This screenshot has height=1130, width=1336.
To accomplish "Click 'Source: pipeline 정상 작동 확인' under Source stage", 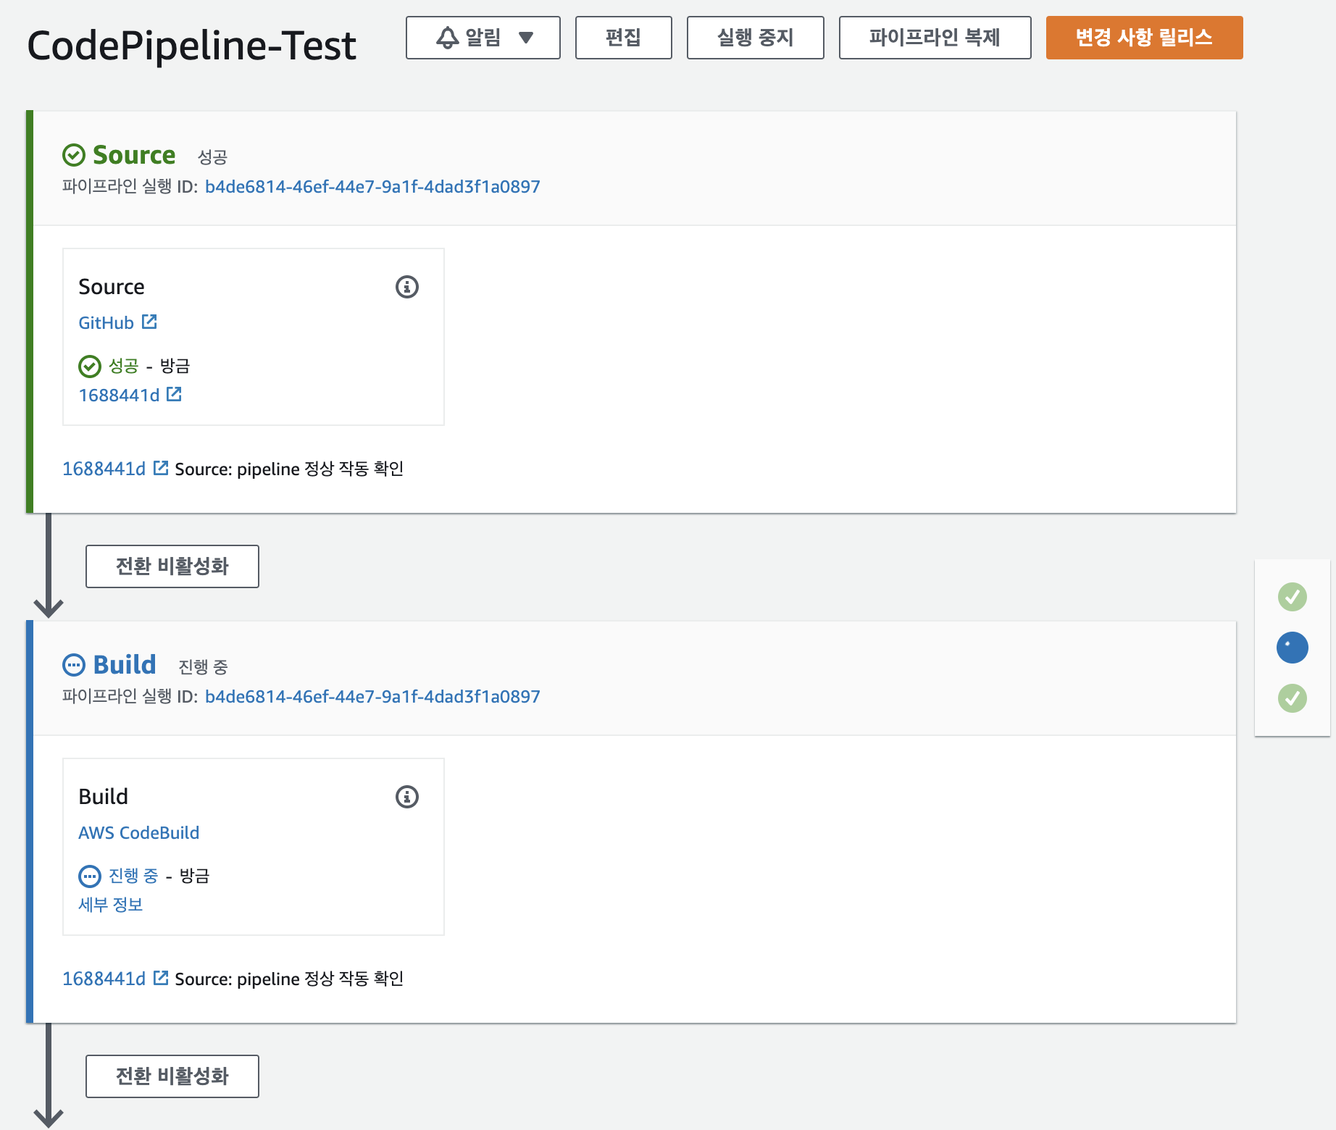I will [289, 469].
